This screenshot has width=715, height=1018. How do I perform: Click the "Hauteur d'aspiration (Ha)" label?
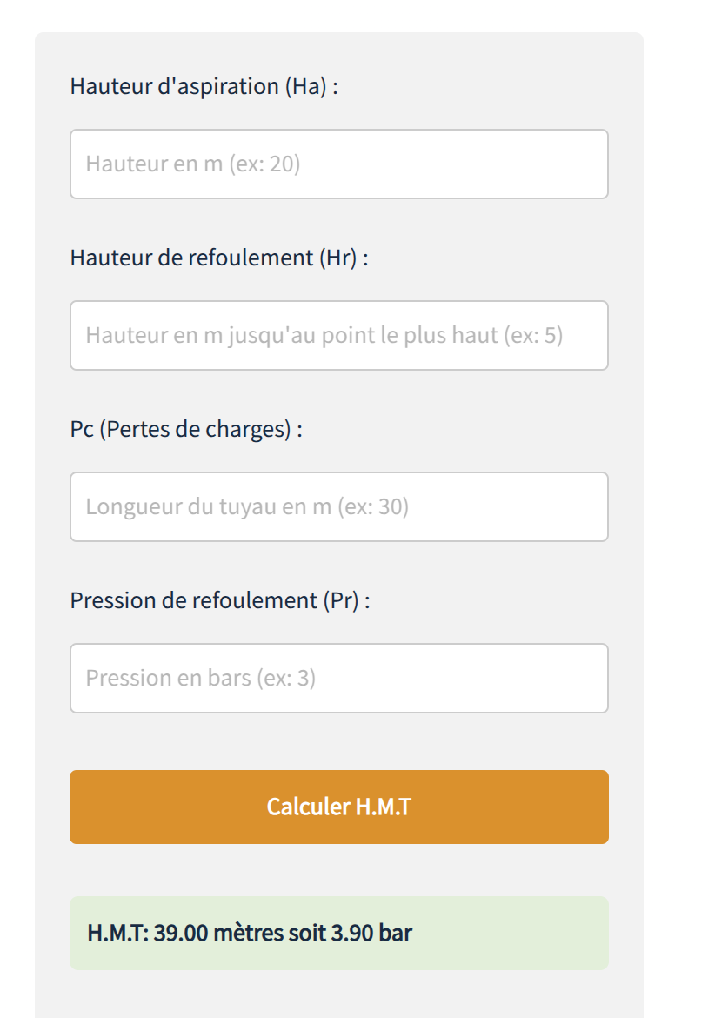pyautogui.click(x=204, y=87)
